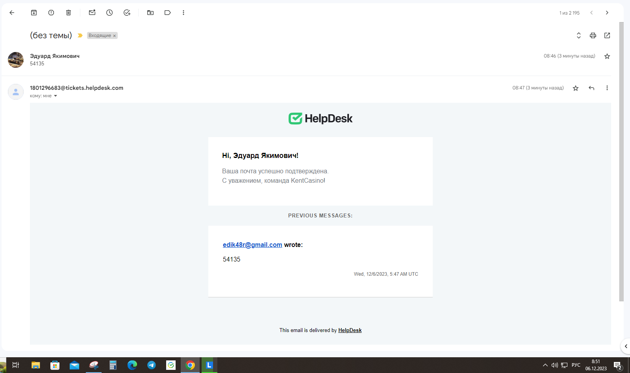
Task: Click the Входящие label chip
Action: point(100,35)
